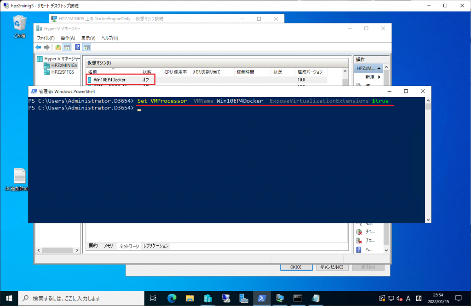Open the notepad-like taskbar icon

point(316,298)
